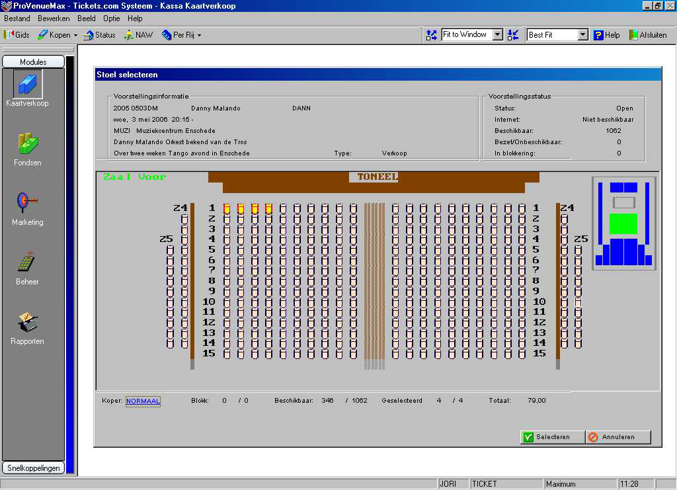Screen dimensions: 677x490
Task: Click Muziekcentrum Enschede venue text
Action: [x=175, y=131]
